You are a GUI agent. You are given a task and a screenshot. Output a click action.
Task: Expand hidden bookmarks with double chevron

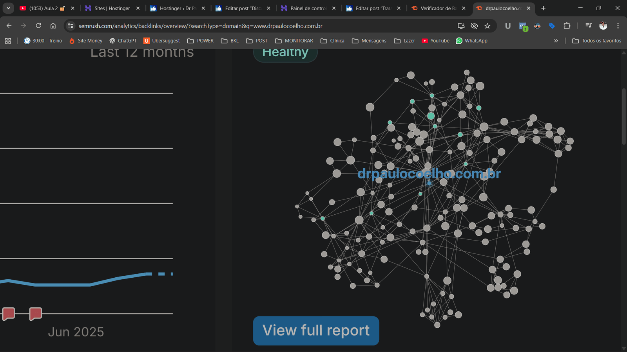coord(556,41)
